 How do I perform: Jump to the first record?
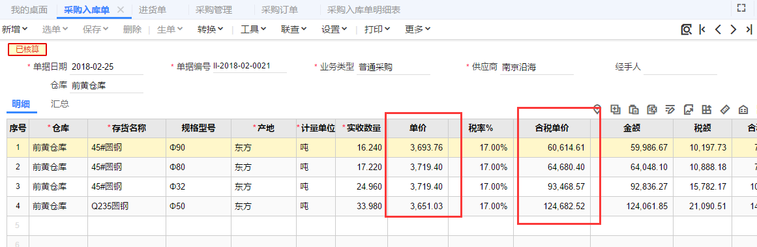pyautogui.click(x=702, y=29)
